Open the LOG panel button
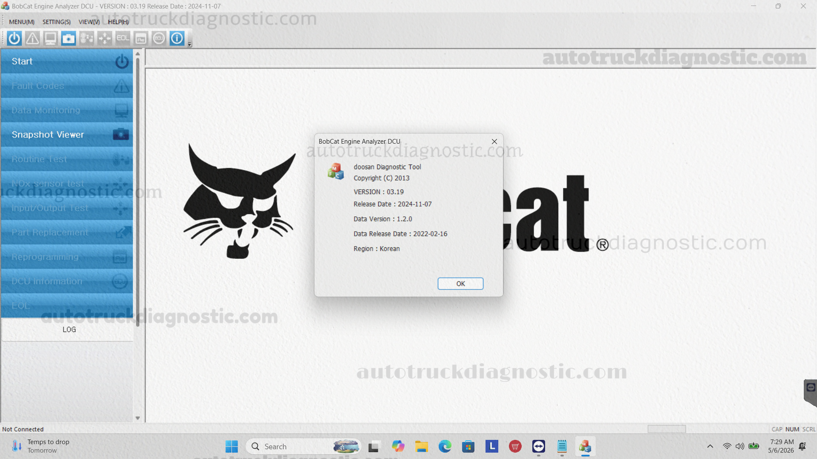 (68, 329)
